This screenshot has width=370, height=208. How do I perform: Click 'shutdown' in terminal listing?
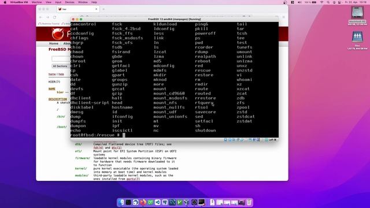[x=205, y=131]
